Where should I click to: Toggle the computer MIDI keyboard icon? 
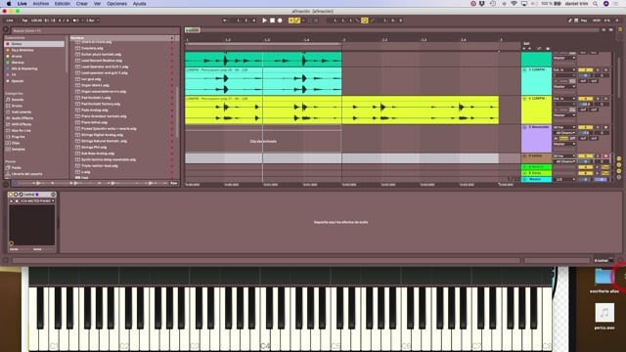pos(576,21)
